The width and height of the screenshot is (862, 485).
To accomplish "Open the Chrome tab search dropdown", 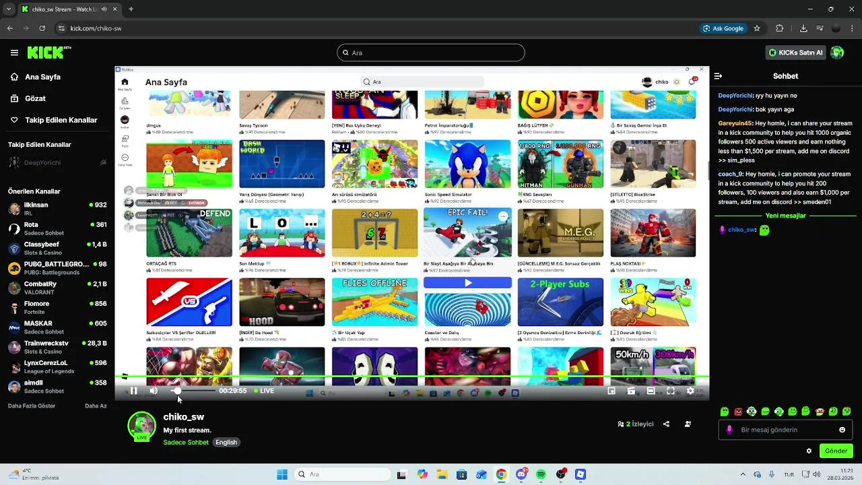I will click(x=9, y=9).
